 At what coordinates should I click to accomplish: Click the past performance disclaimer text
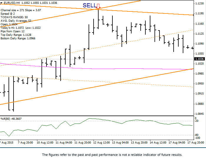[112, 155]
